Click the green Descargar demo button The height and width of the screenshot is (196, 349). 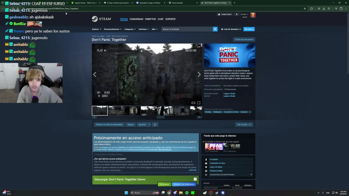point(164,184)
